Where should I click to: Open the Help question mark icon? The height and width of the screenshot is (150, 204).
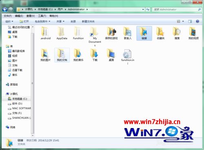pyautogui.click(x=197, y=21)
